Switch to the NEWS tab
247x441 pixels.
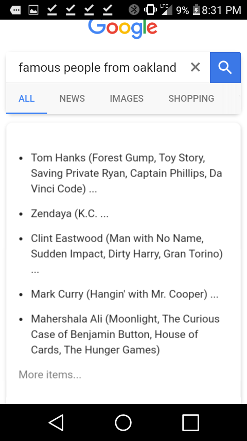point(72,99)
